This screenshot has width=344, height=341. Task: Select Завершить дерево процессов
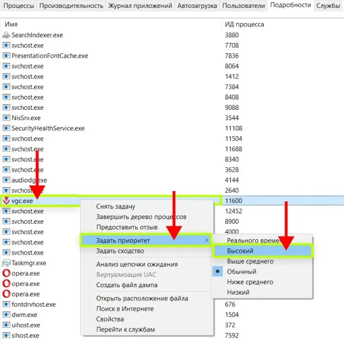(x=147, y=217)
